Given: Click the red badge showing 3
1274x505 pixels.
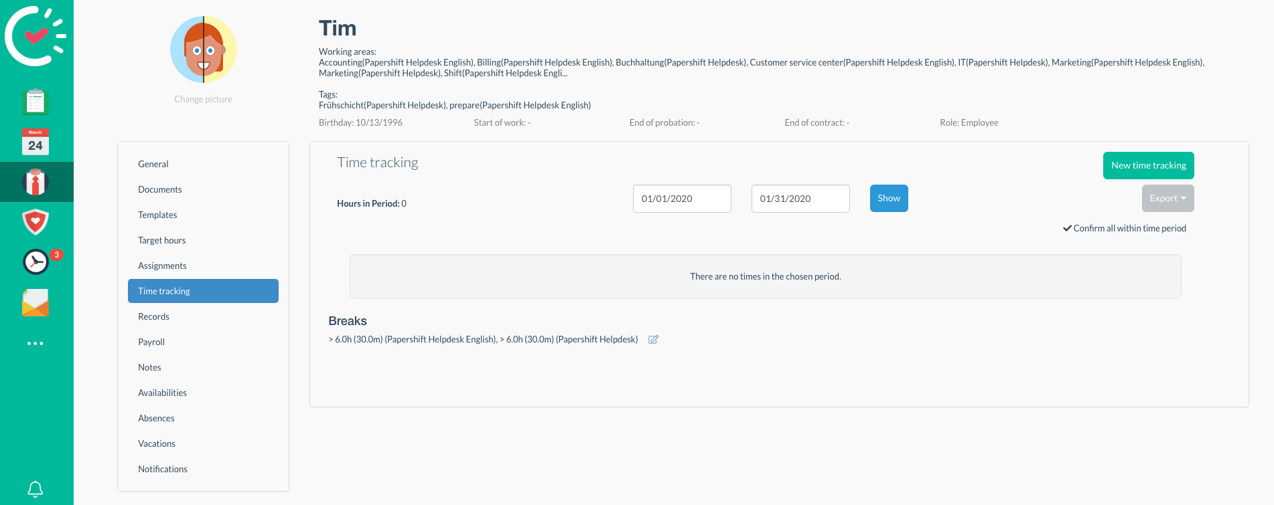Looking at the screenshot, I should (57, 255).
